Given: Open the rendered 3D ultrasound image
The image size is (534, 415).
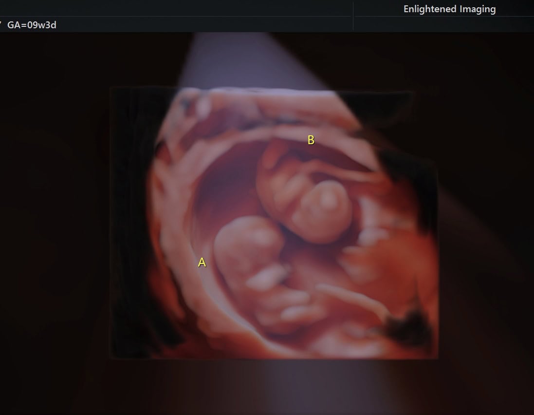Looking at the screenshot, I should (x=274, y=223).
